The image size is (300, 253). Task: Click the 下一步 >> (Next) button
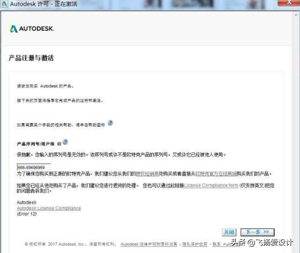coord(257,232)
